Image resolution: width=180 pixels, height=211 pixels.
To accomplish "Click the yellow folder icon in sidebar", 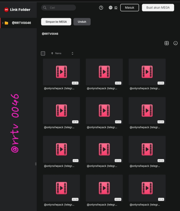I will 7,23.
